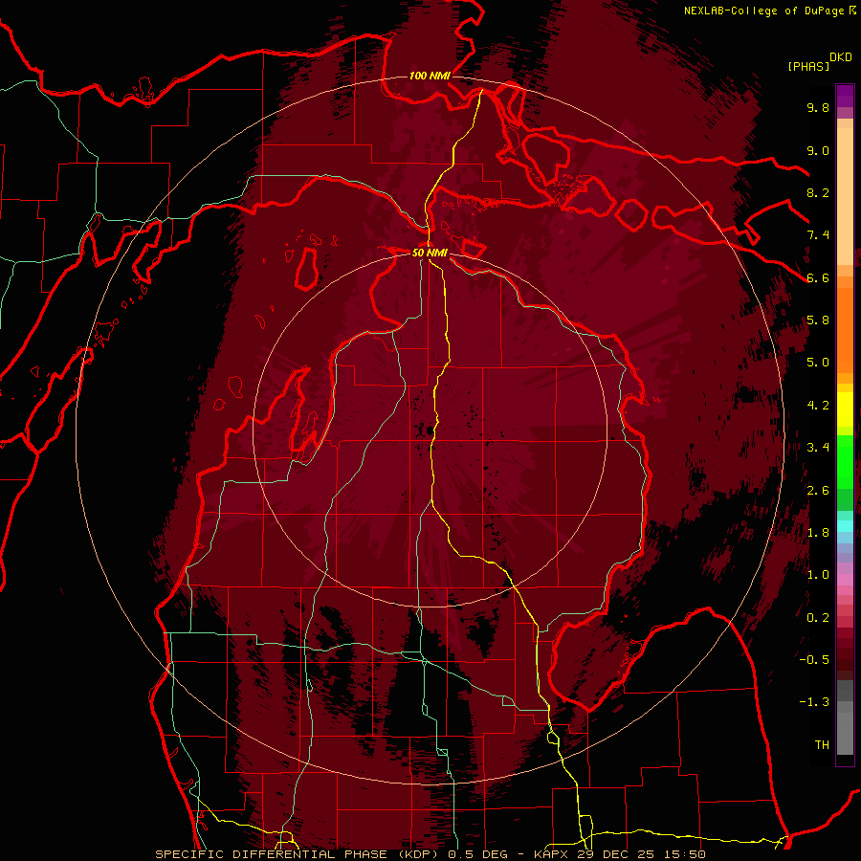Click the 5.0 legend scale value
Image resolution: width=861 pixels, height=861 pixels.
[818, 363]
